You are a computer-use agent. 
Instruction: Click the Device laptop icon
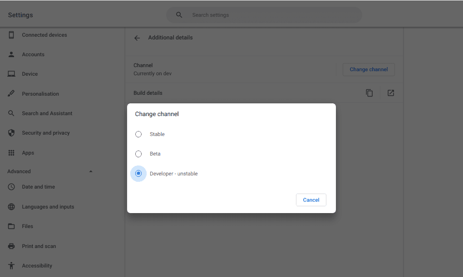click(x=11, y=74)
